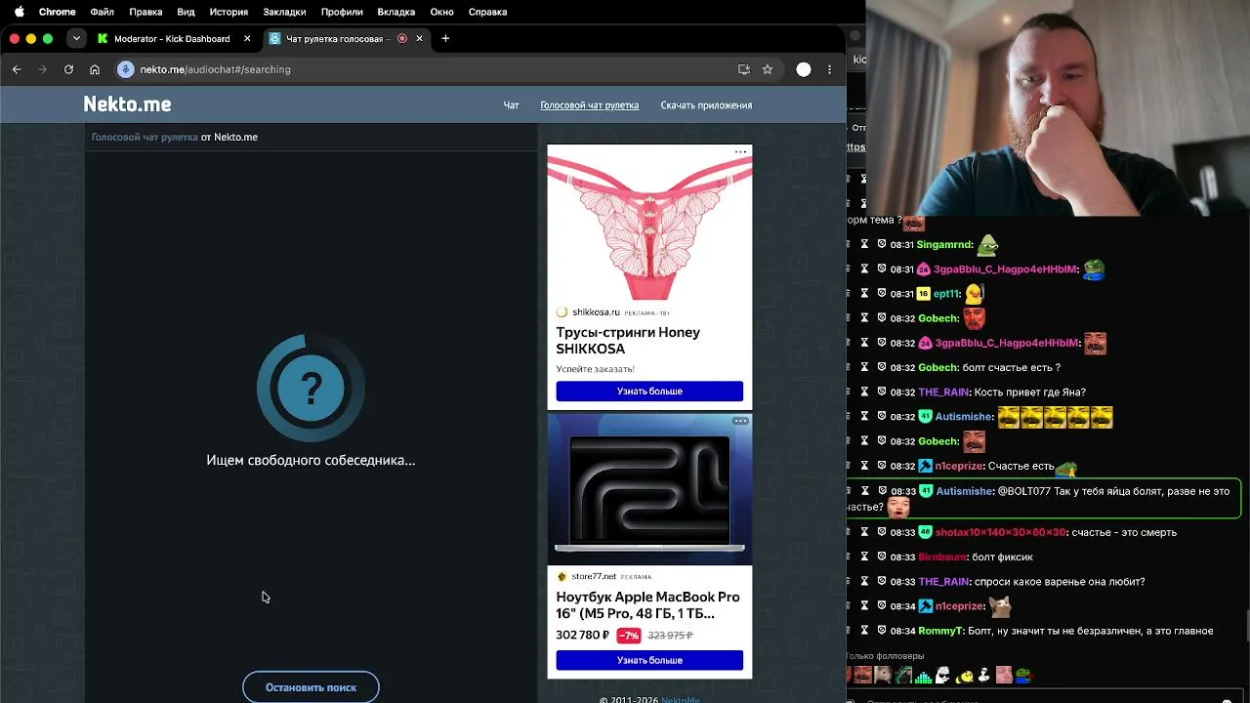Click the popcat emote in n1ceprize's message
This screenshot has width=1250, height=703.
click(1000, 606)
